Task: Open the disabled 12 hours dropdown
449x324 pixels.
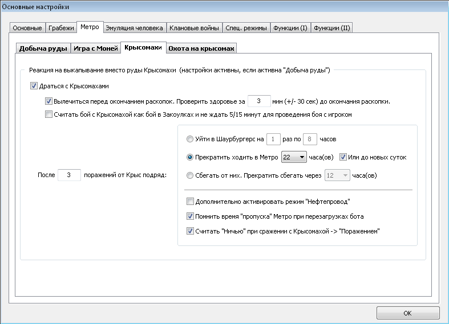Action: pos(337,175)
